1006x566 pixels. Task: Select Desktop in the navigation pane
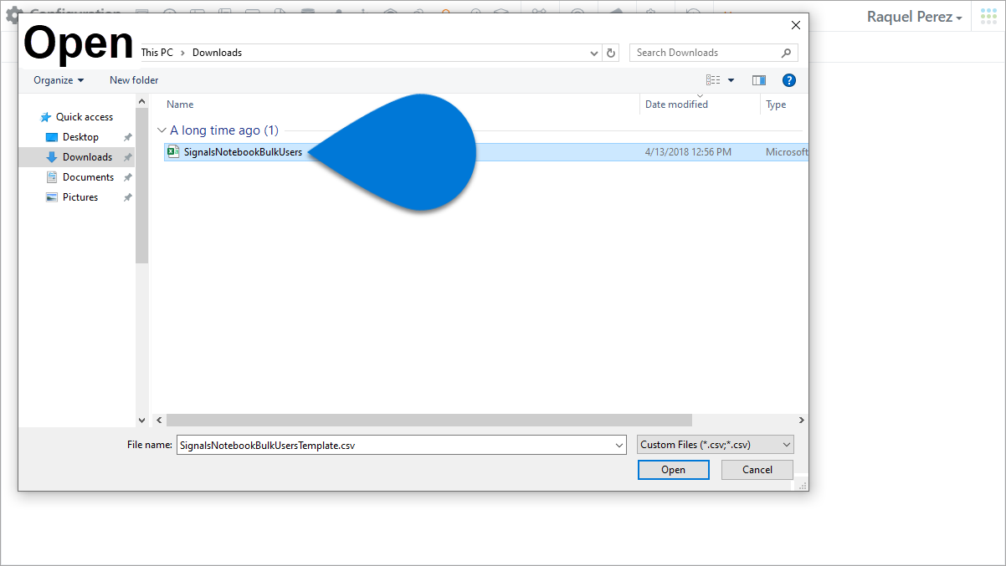tap(80, 137)
